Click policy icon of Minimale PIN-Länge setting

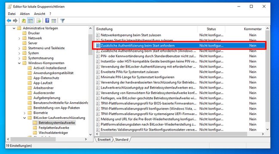98,77
